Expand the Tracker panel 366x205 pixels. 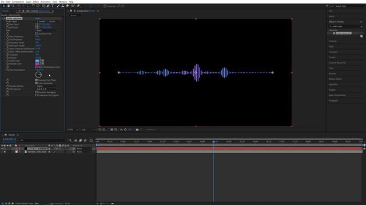[x=332, y=57]
